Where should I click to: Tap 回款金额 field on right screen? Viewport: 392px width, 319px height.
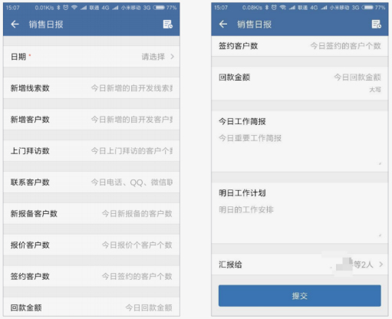[x=300, y=83]
